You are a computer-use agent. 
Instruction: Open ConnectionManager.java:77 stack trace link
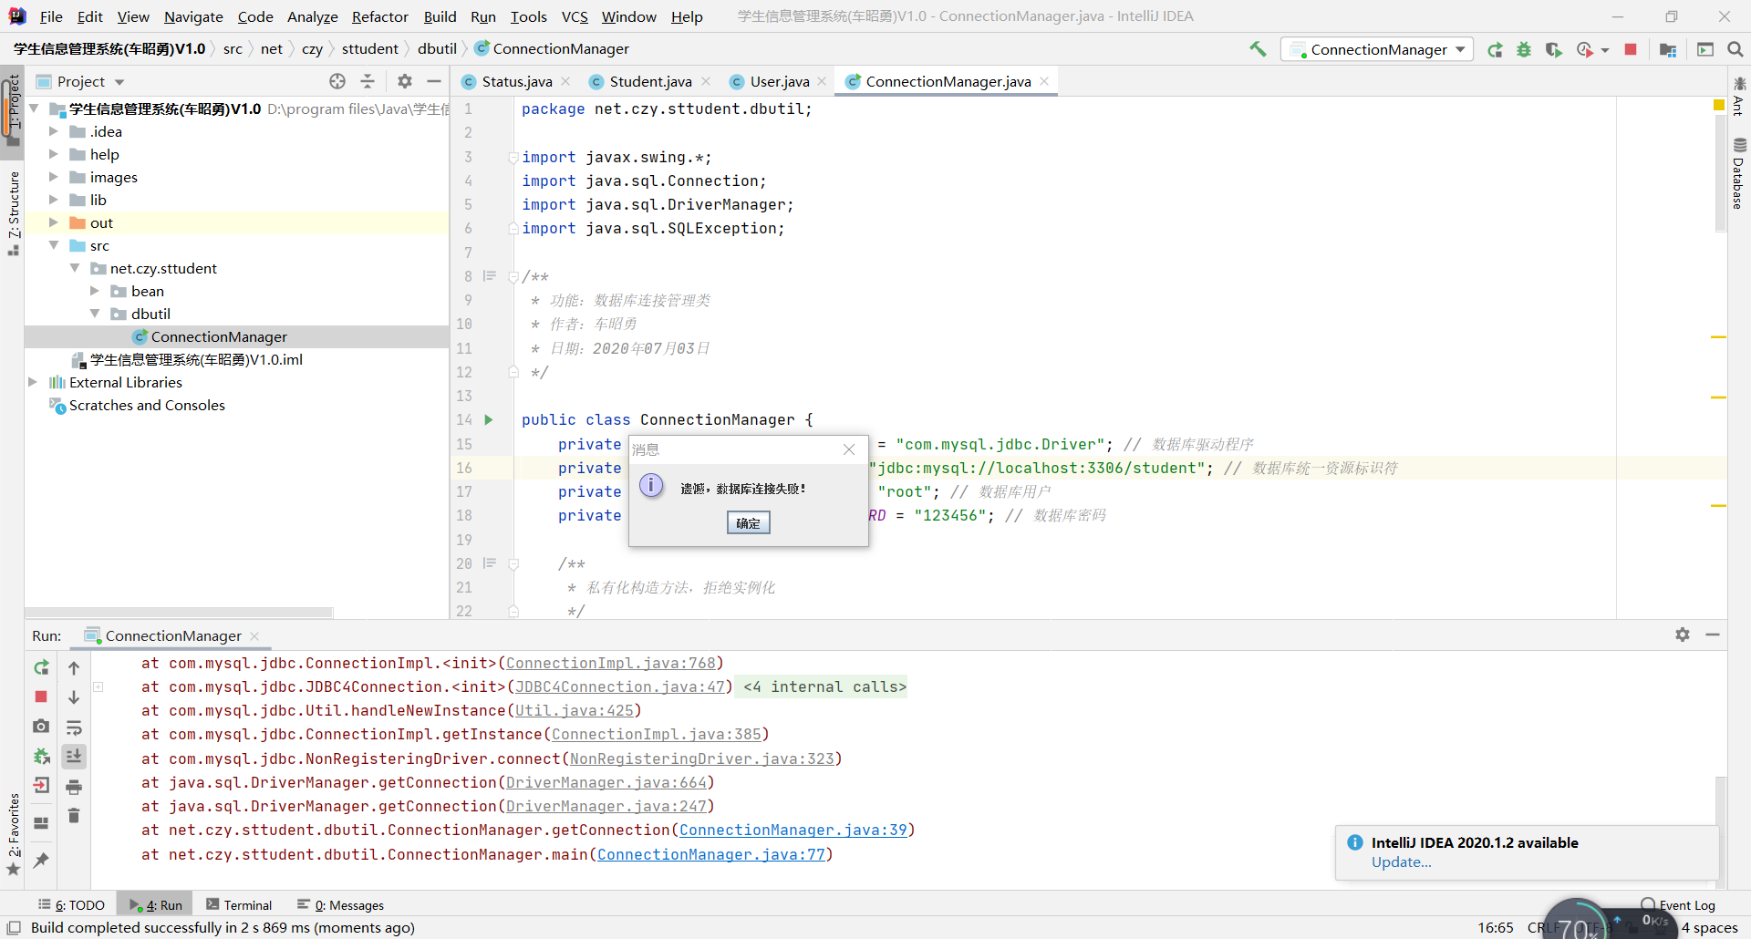[710, 854]
